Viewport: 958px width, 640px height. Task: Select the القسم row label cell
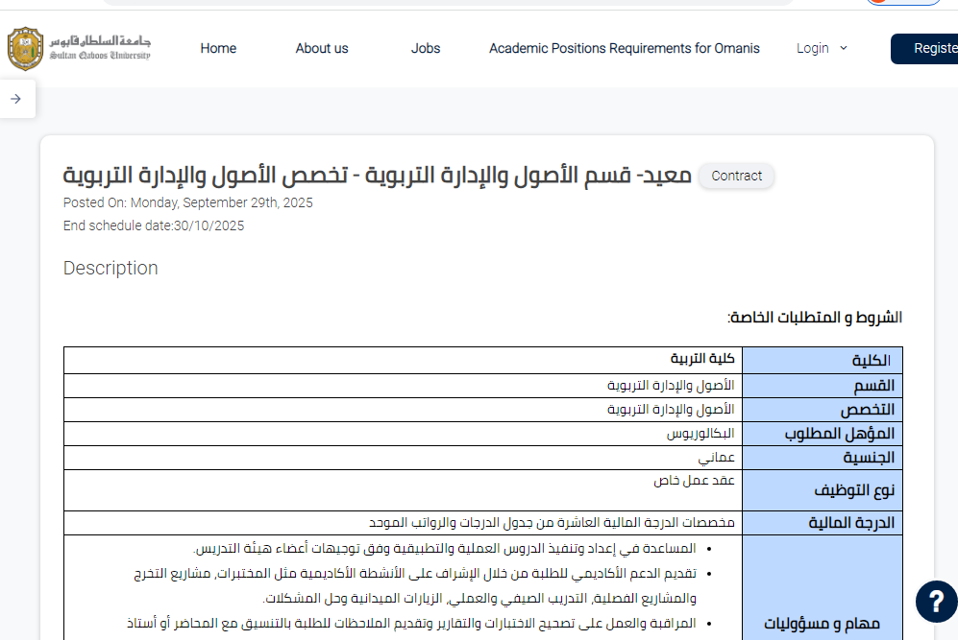(x=822, y=386)
